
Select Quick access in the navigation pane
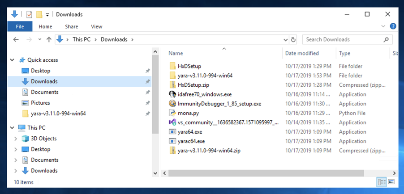point(43,60)
